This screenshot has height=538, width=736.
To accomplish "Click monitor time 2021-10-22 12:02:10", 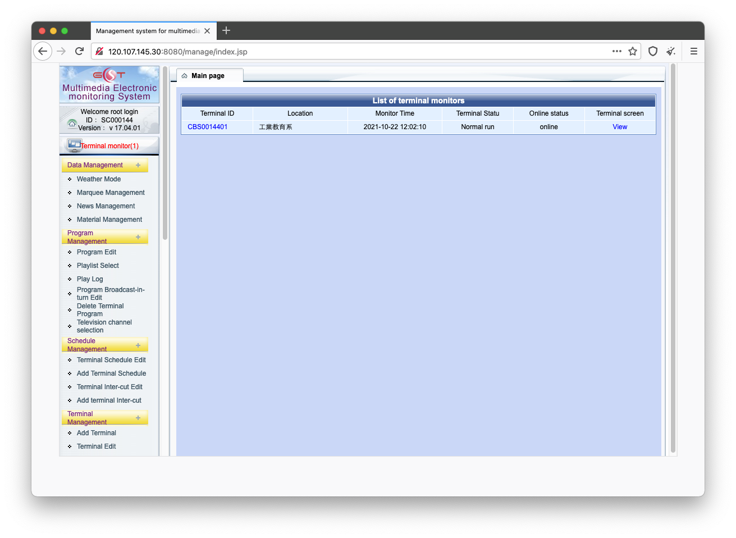I will click(x=395, y=127).
